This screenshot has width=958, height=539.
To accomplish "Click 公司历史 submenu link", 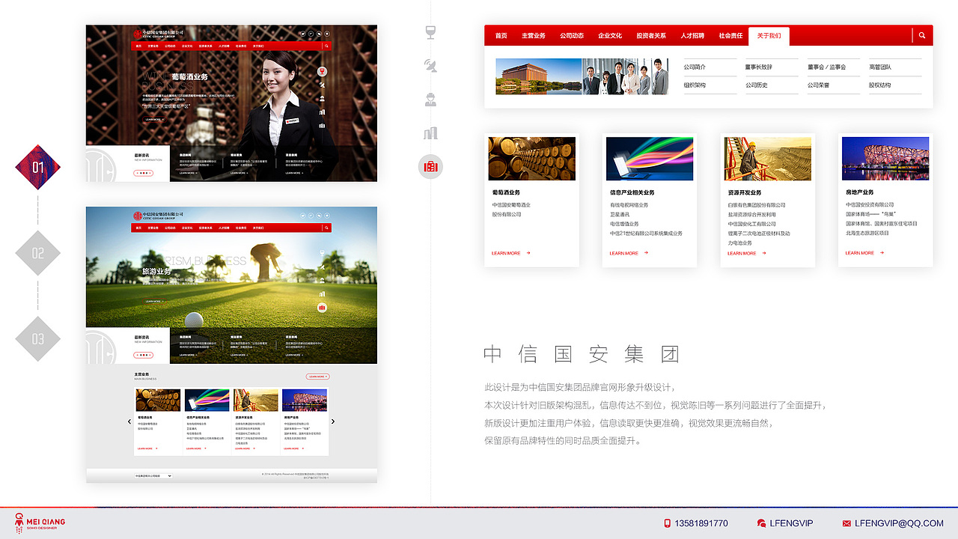I will [757, 85].
